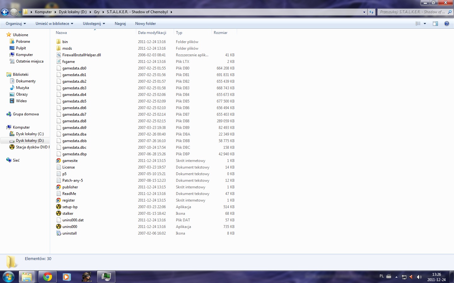Open the Windows Start menu
The height and width of the screenshot is (283, 454).
click(9, 277)
